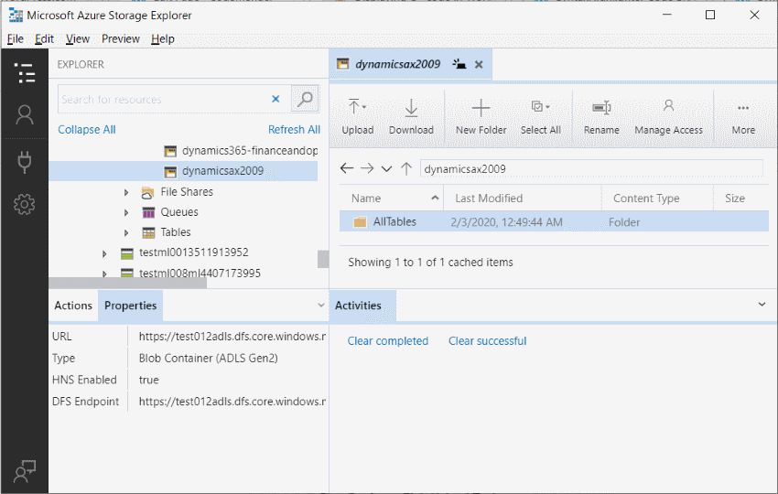Click the search magnifier button
The height and width of the screenshot is (494, 778).
click(x=305, y=99)
